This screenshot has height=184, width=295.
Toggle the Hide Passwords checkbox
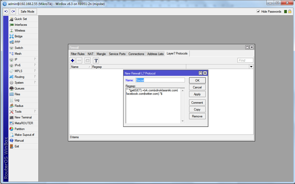point(258,12)
